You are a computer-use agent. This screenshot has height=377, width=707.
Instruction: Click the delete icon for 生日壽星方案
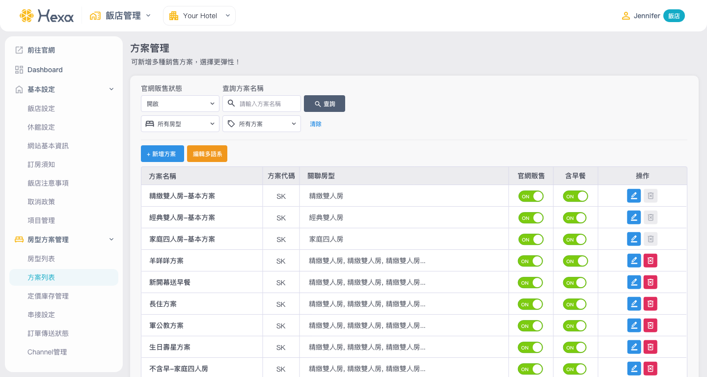[651, 347]
